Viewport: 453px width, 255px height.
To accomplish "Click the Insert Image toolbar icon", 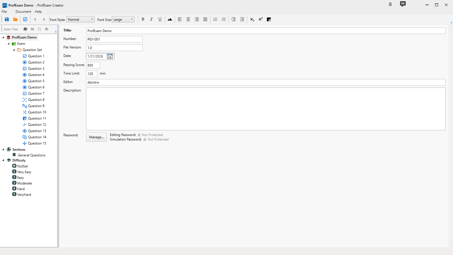I will 170,19.
